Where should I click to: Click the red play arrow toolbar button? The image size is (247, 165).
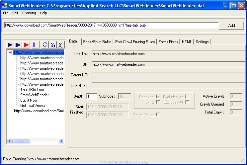[26, 45]
